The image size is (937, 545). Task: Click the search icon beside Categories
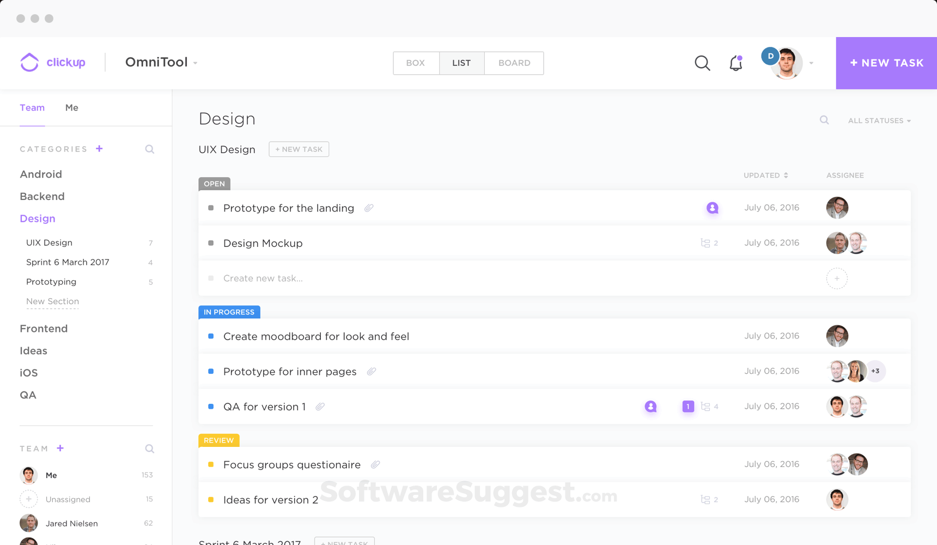pos(149,149)
